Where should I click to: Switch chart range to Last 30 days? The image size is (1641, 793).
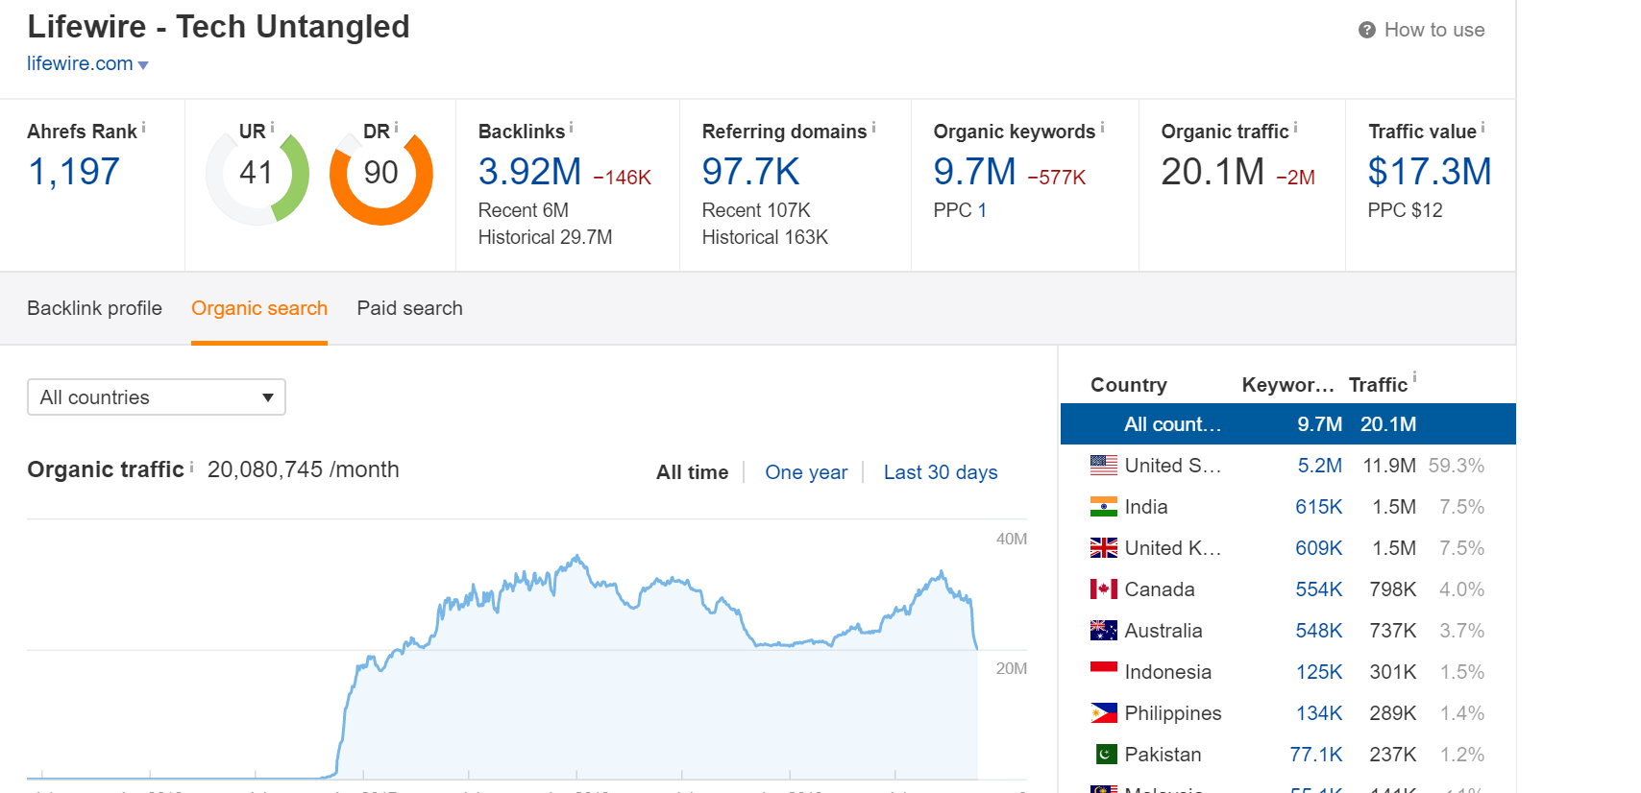click(941, 472)
